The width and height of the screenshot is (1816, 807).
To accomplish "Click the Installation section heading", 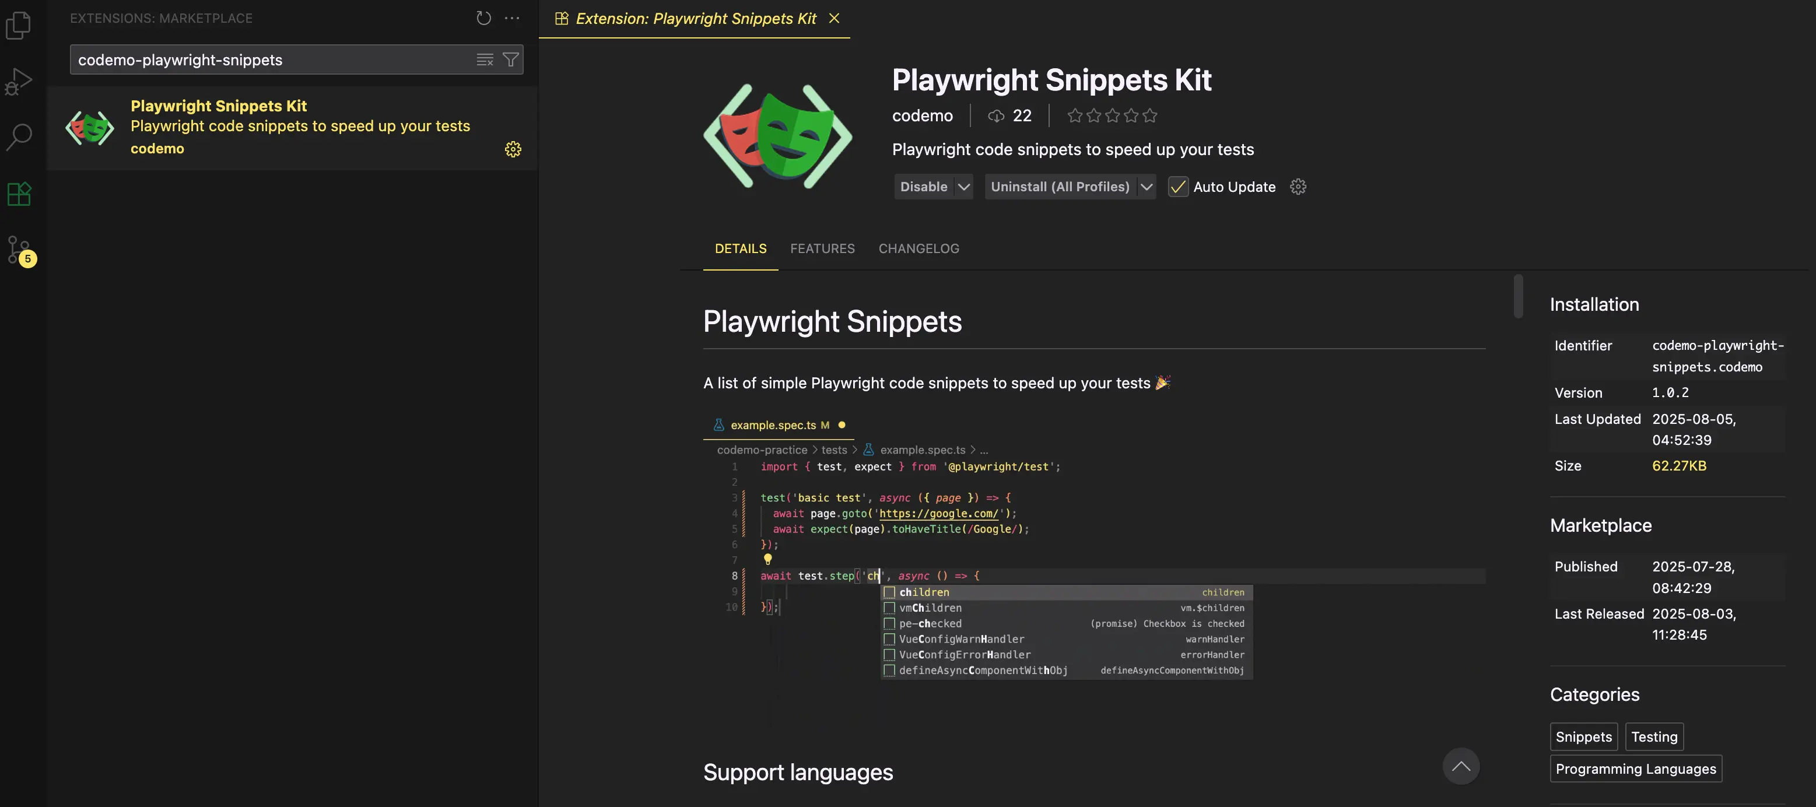I will 1594,304.
